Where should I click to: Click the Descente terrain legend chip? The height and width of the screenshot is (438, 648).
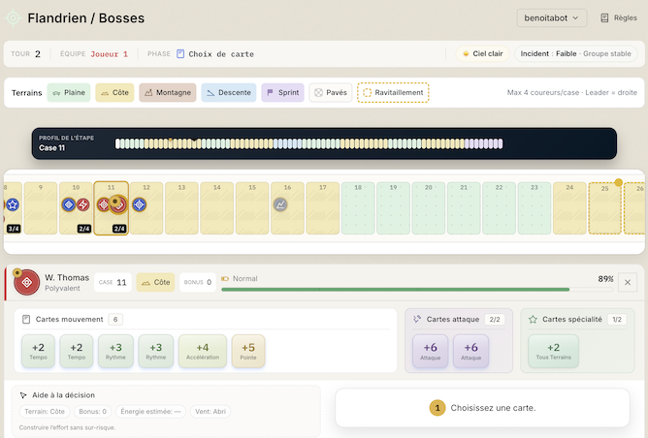[228, 93]
